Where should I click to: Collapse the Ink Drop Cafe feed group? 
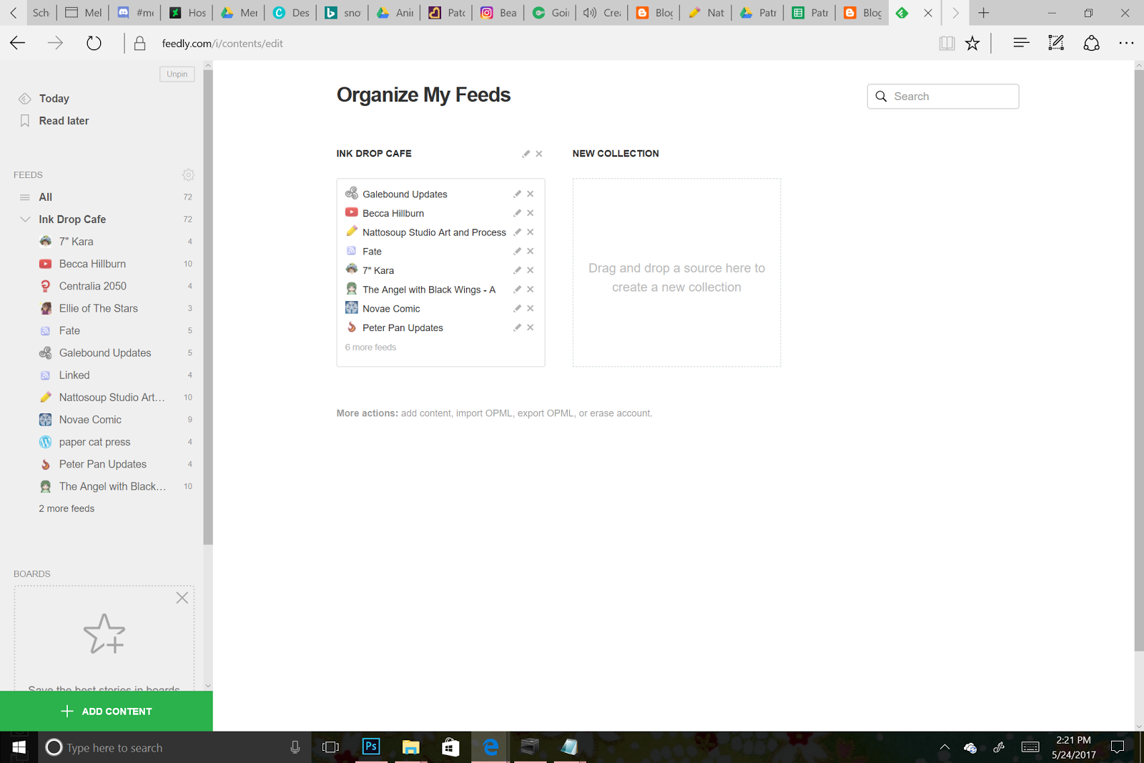click(x=25, y=220)
